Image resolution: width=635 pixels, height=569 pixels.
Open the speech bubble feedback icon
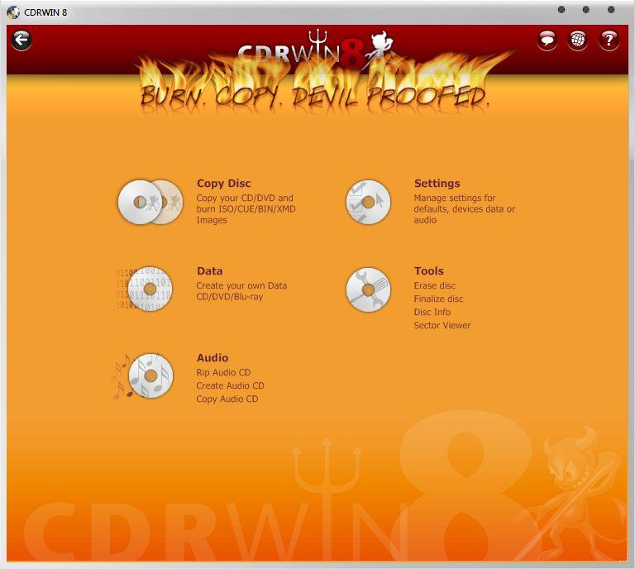pos(547,40)
